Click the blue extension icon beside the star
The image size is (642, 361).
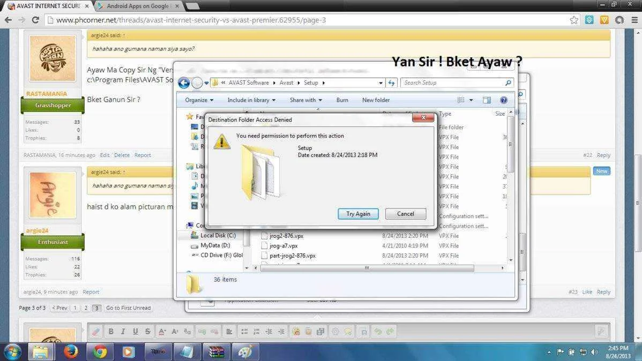coord(589,20)
